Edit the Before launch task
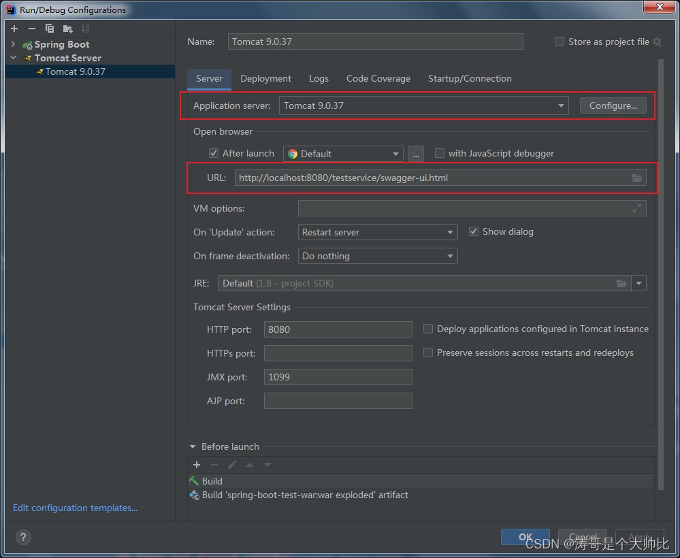The width and height of the screenshot is (680, 558). (232, 465)
